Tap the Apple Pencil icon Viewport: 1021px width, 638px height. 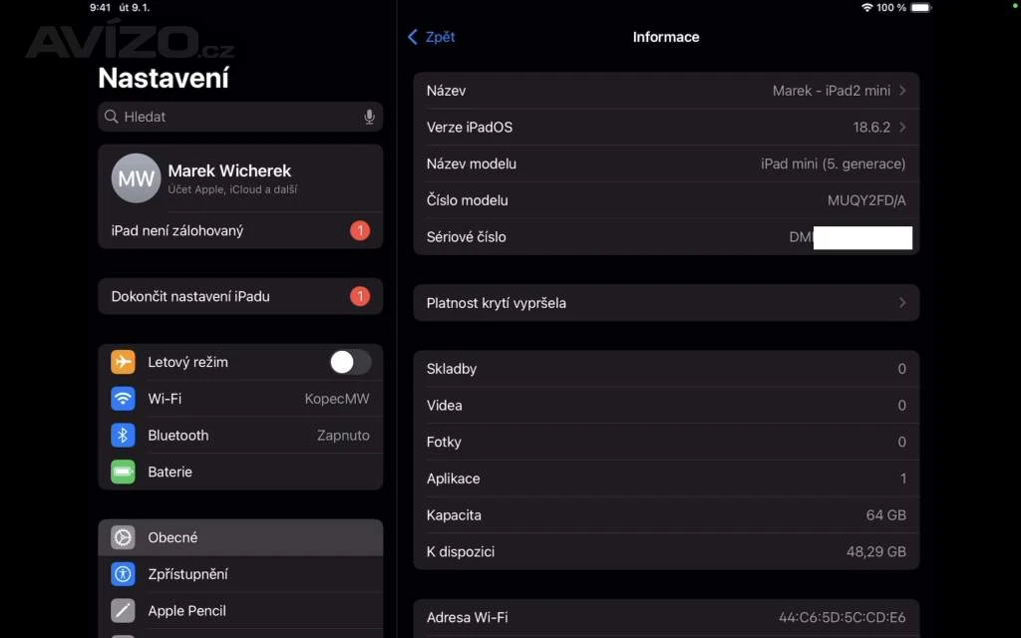point(123,611)
